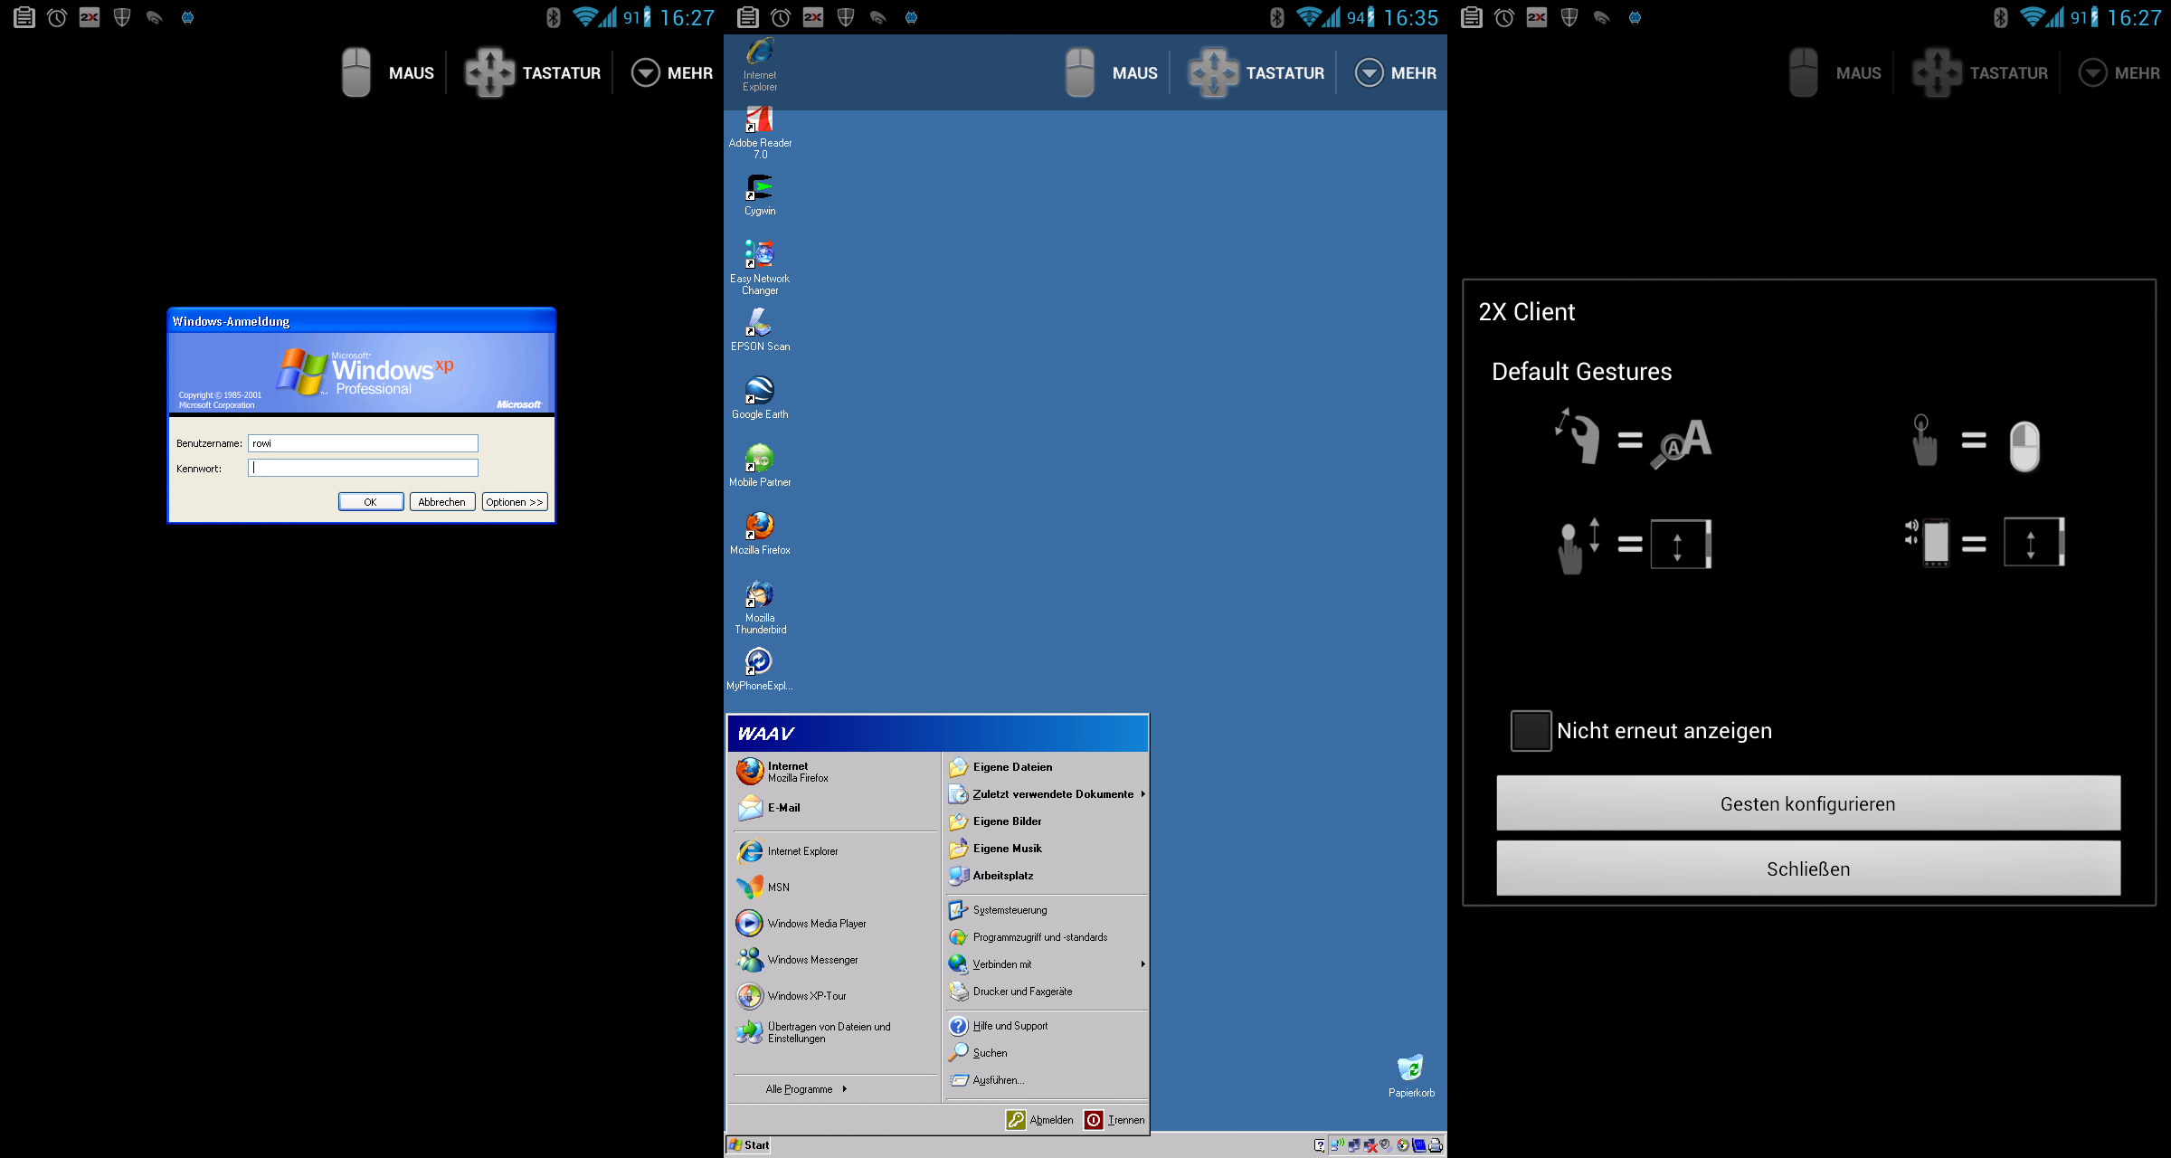Expand Zuletzt verwendete Dokumente submenu
The width and height of the screenshot is (2171, 1158).
1047,794
